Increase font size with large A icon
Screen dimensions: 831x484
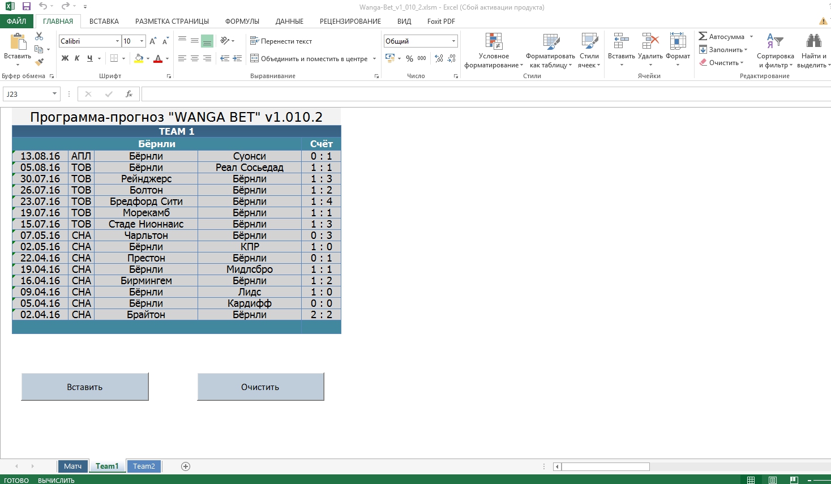(x=153, y=41)
